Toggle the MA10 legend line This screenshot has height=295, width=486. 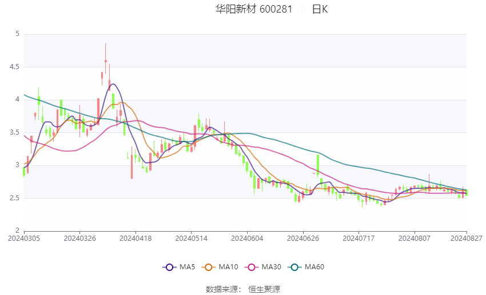point(220,267)
